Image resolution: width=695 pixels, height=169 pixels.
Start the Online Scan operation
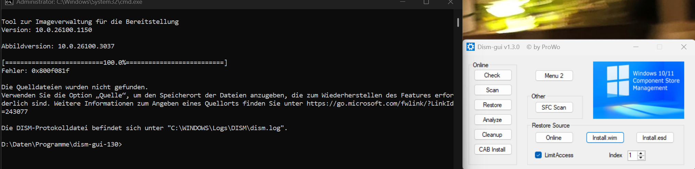(493, 90)
